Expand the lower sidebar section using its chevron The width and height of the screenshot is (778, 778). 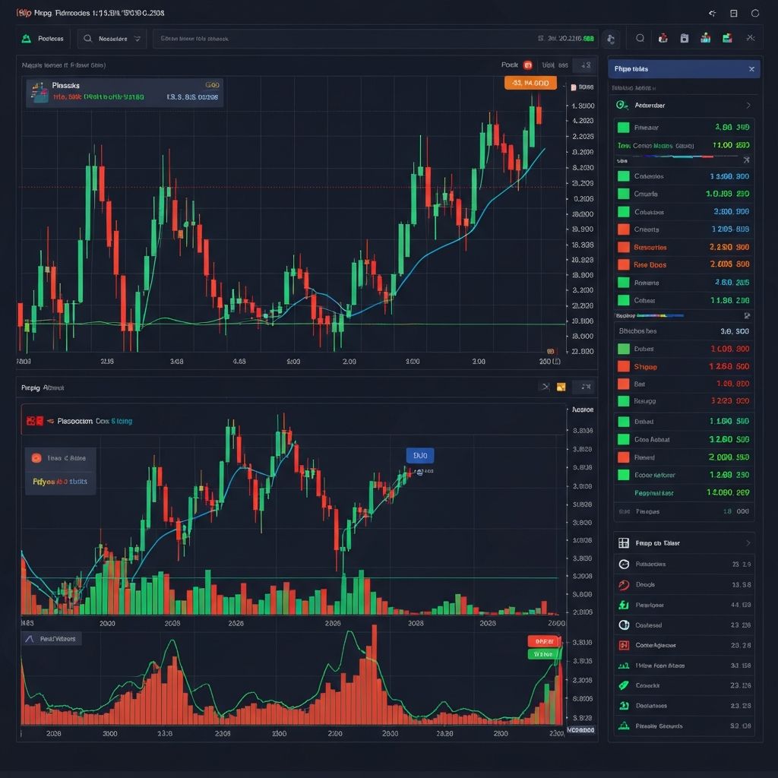748,542
